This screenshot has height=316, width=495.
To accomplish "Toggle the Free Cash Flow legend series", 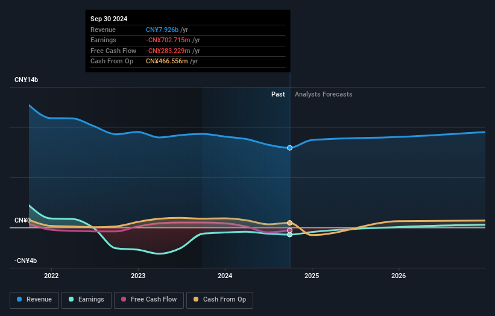I will [x=149, y=300].
